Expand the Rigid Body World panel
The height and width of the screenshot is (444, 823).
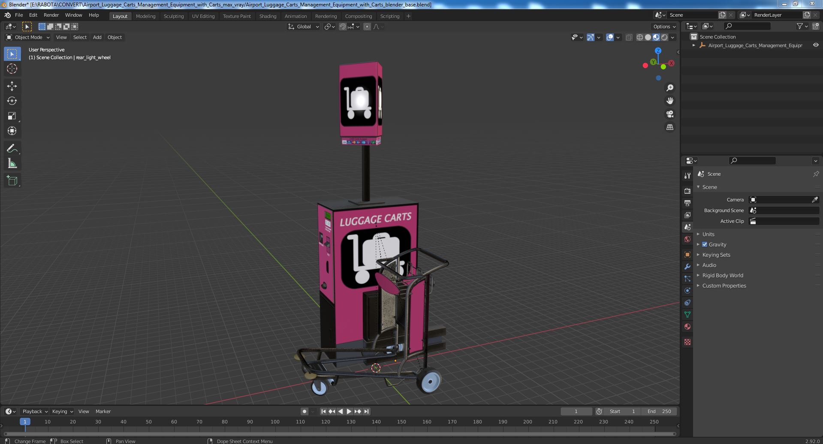pyautogui.click(x=722, y=275)
